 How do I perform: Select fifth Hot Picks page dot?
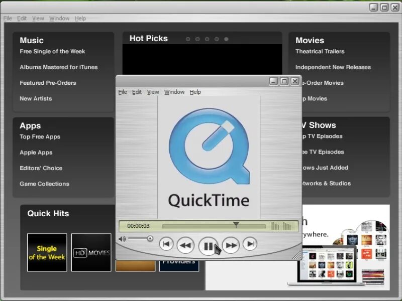226,39
